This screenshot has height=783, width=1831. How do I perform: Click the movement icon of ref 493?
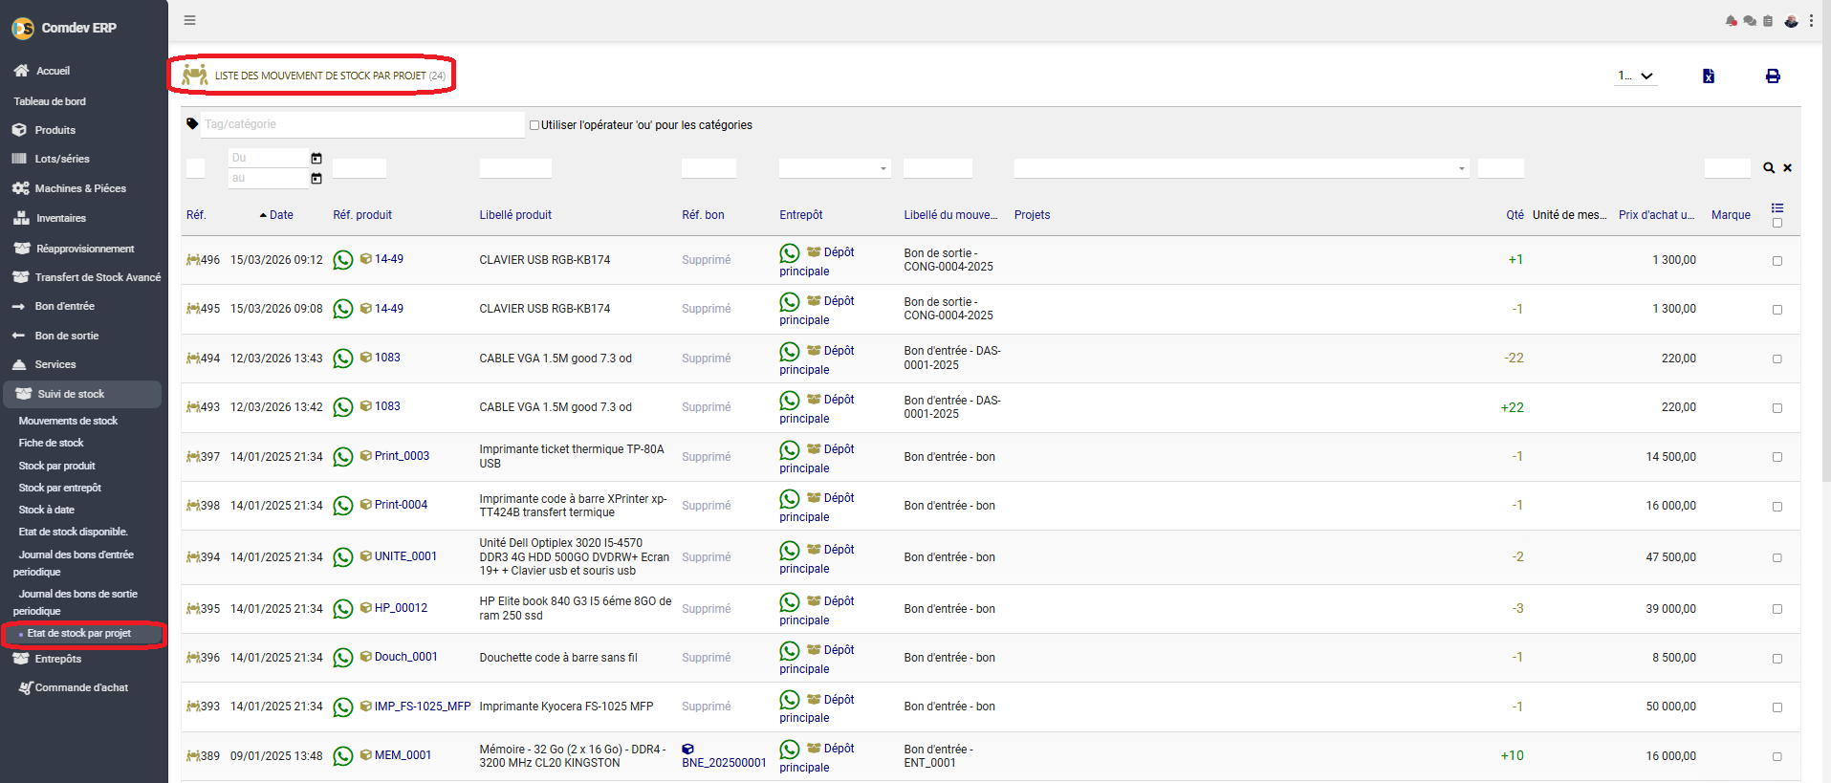[x=193, y=407]
